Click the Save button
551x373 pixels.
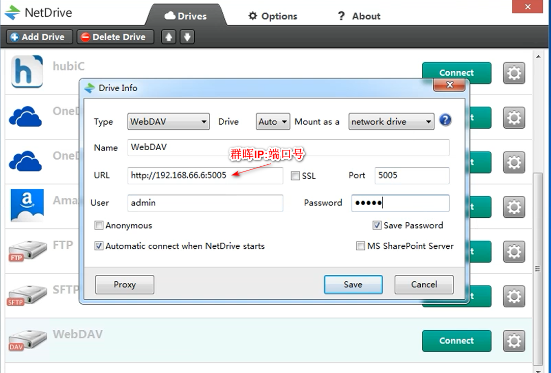pyautogui.click(x=353, y=284)
